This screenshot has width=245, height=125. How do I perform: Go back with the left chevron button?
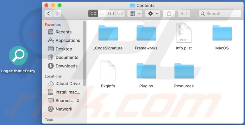pos(49,14)
